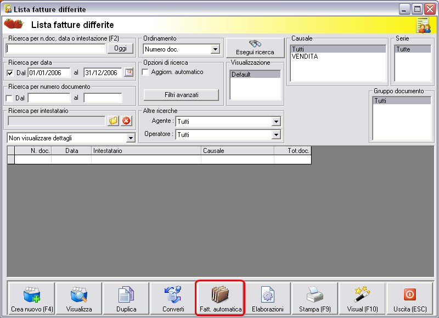Enable Ricerca per numero documento Dal checkbox
The image size is (439, 318).
coord(9,98)
